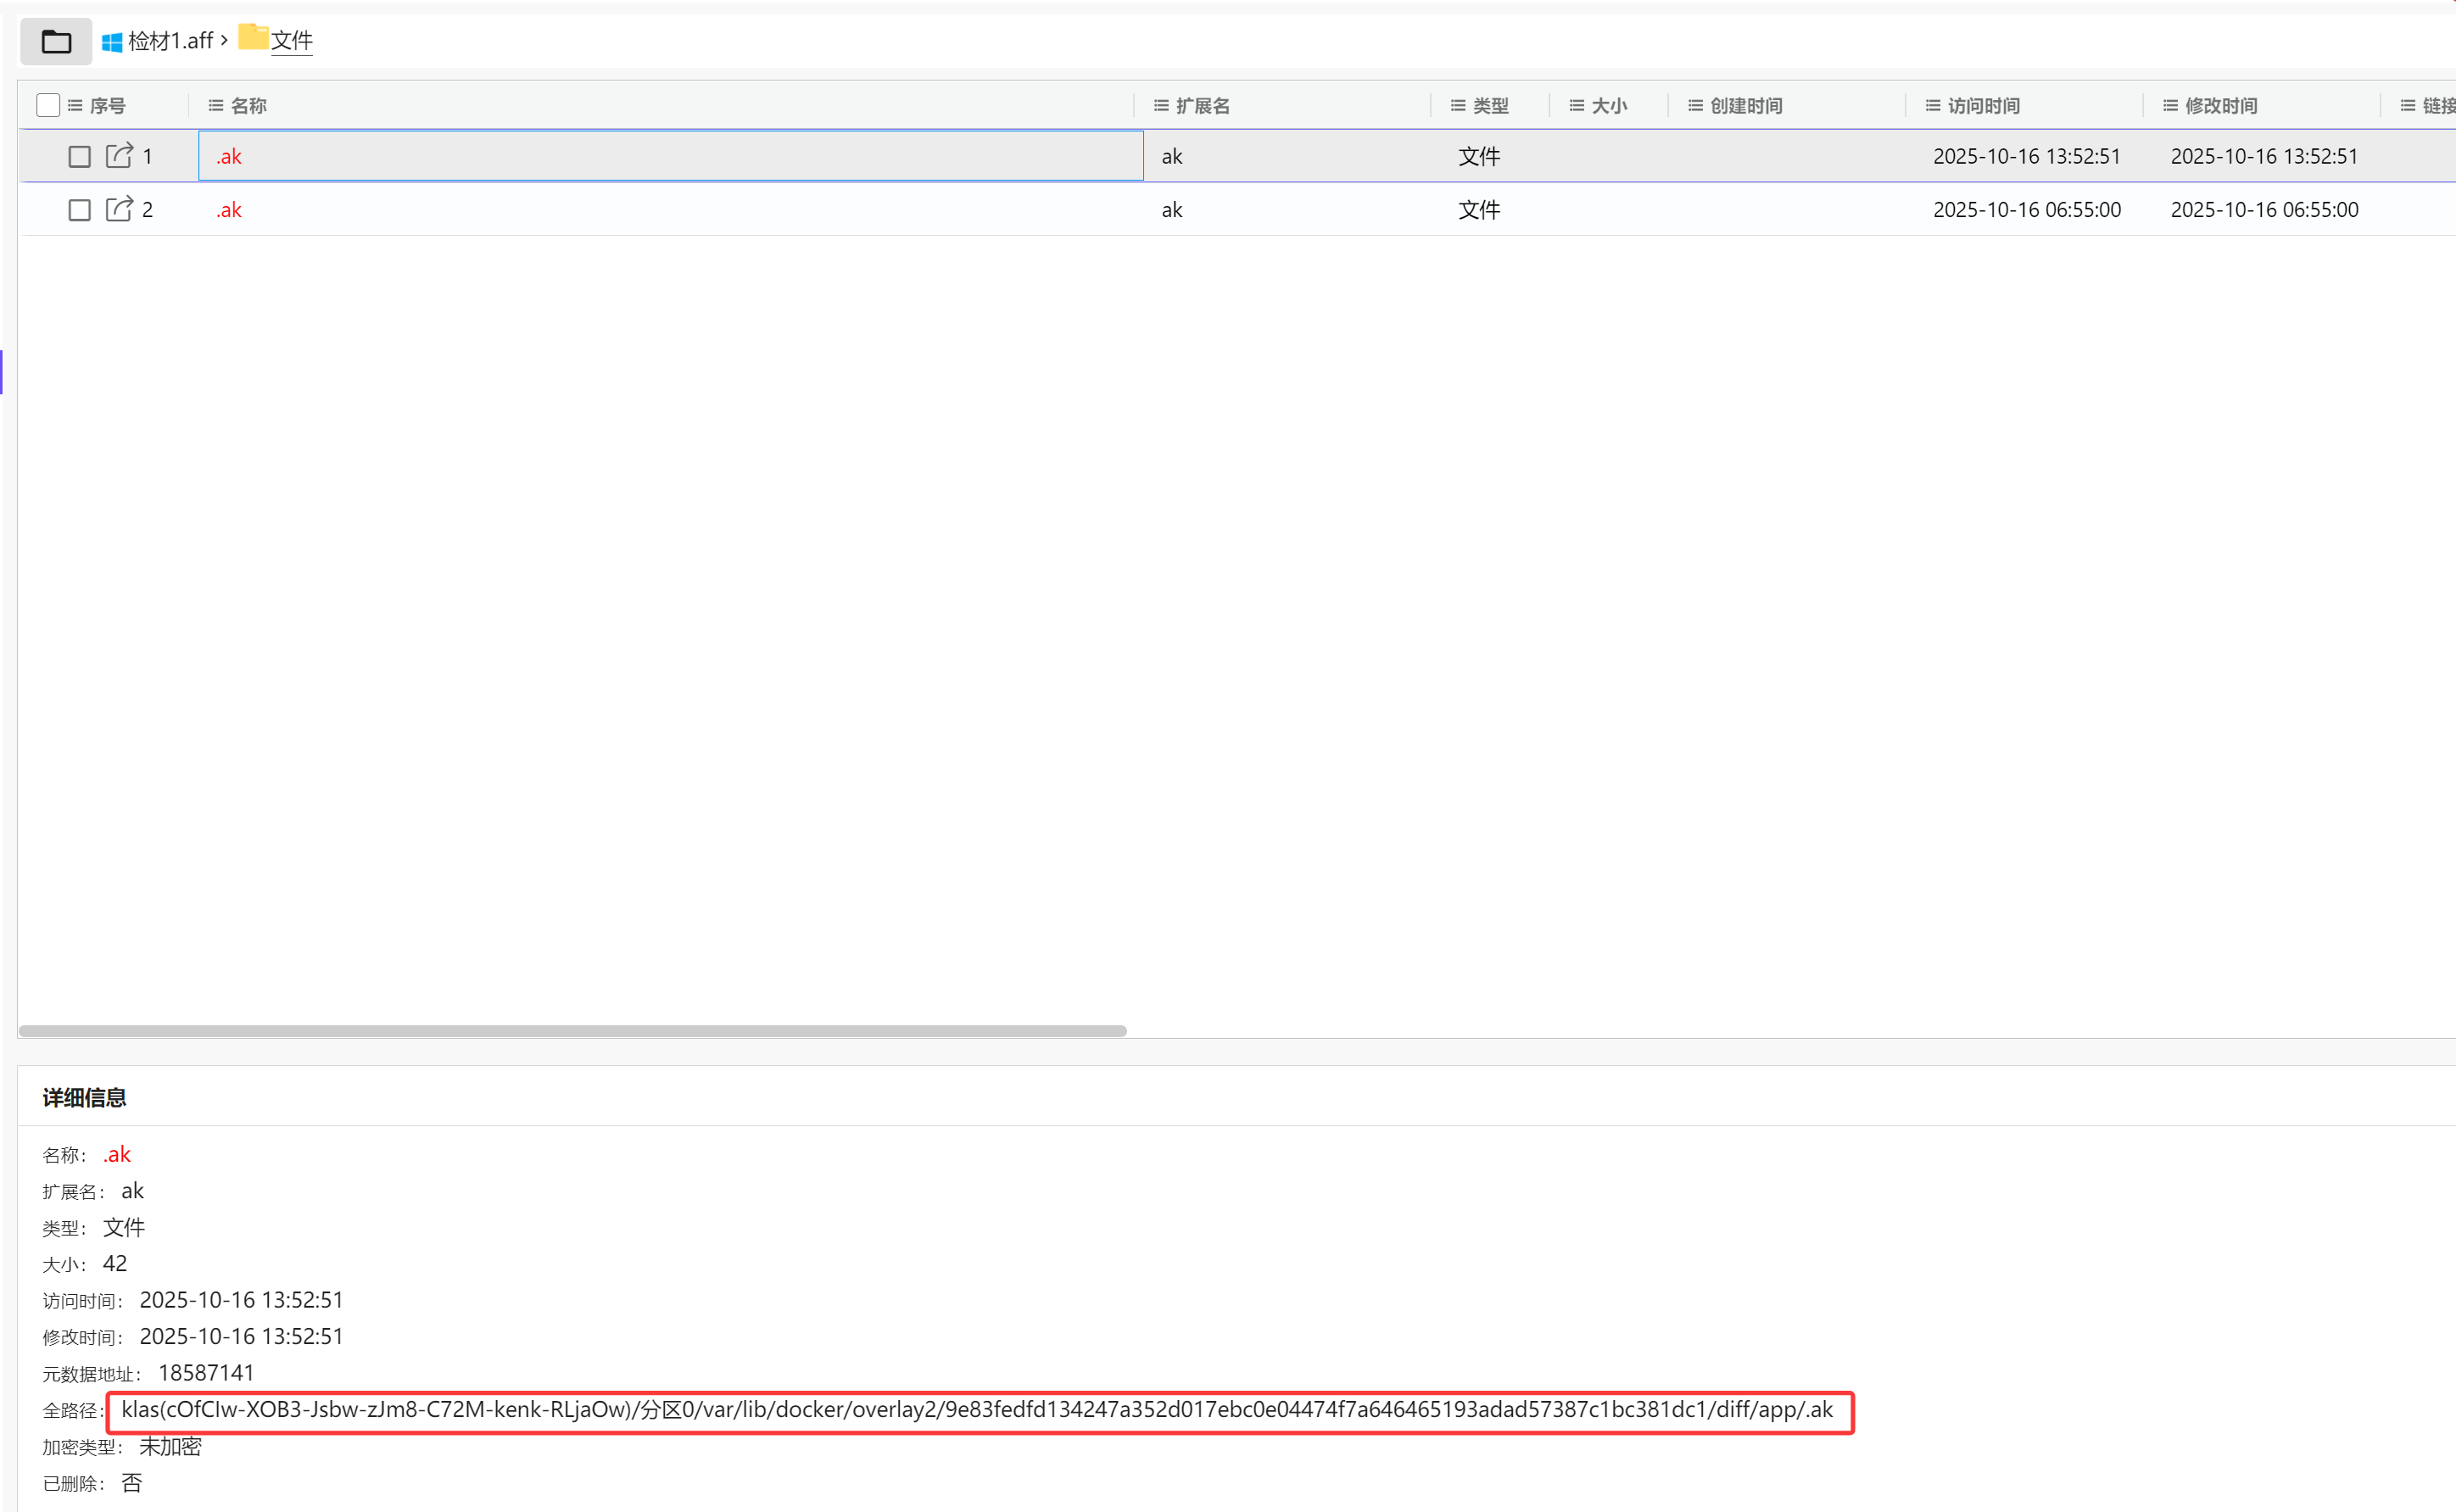Click the horizontal scrollbar under the file list

[x=572, y=1030]
